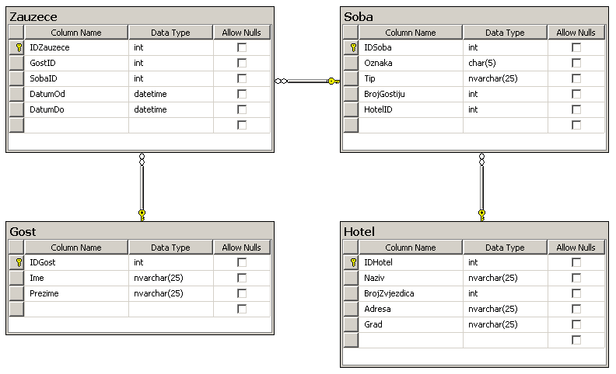Click primary key icon beside IDHotel
This screenshot has height=374, width=616.
tap(353, 262)
